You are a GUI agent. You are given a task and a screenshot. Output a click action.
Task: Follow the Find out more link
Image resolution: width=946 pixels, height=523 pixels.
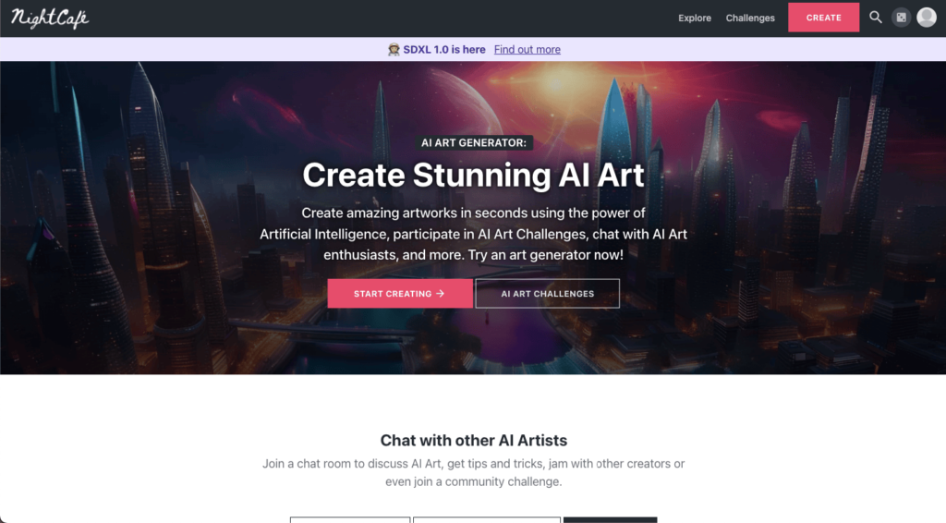pos(528,50)
